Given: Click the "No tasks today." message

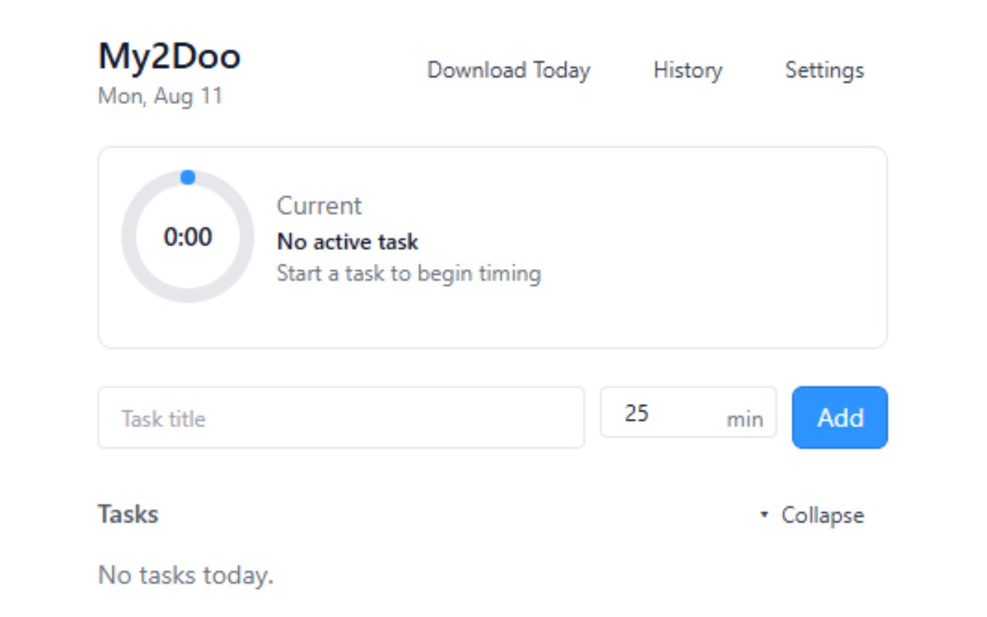Looking at the screenshot, I should pos(186,575).
